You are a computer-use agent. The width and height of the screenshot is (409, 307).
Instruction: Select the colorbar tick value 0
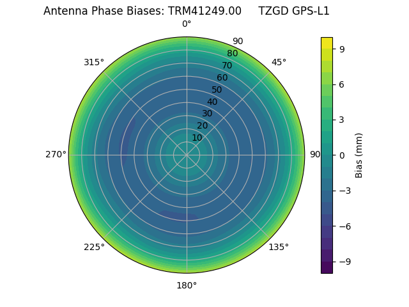[343, 155]
